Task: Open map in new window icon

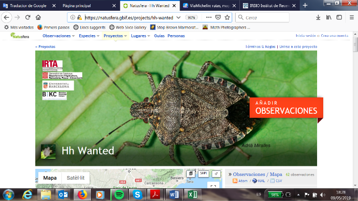Action: click(x=216, y=174)
